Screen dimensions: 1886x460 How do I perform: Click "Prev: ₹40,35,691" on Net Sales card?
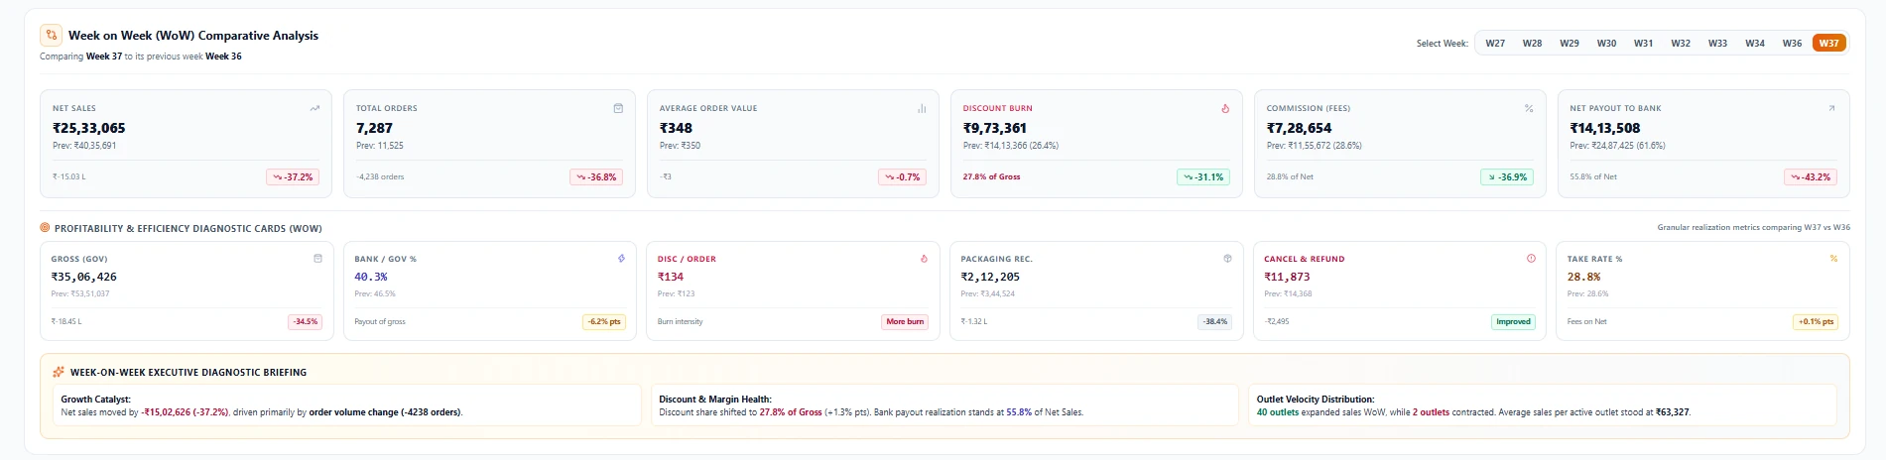tap(84, 146)
